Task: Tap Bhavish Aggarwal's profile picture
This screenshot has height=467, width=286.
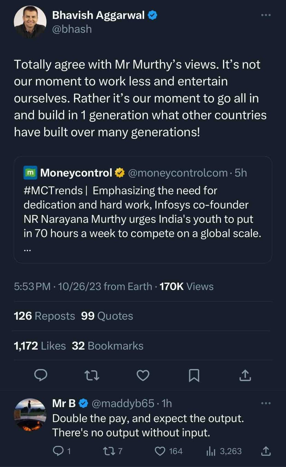Action: point(30,22)
